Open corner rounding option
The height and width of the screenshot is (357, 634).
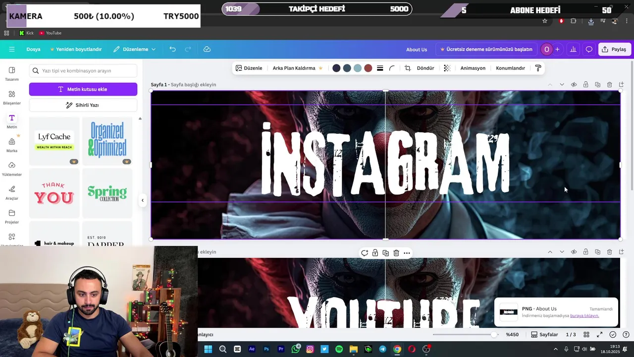392,68
